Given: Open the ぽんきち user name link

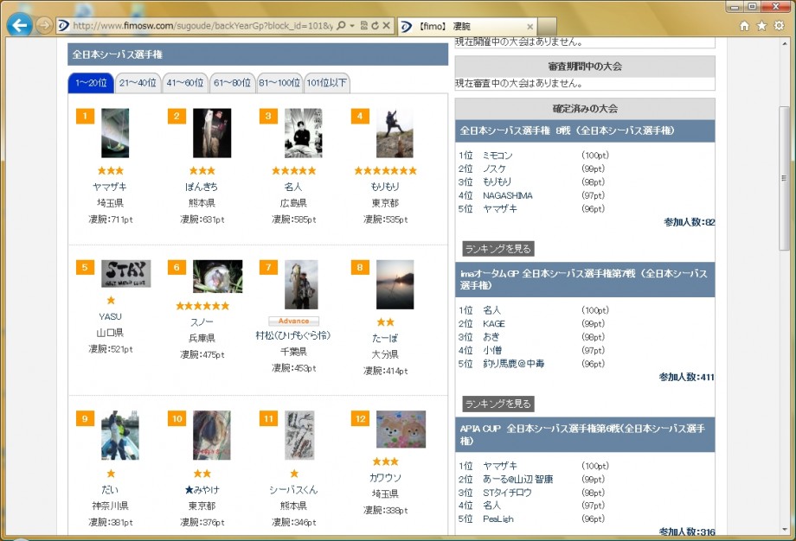Looking at the screenshot, I should (x=202, y=187).
